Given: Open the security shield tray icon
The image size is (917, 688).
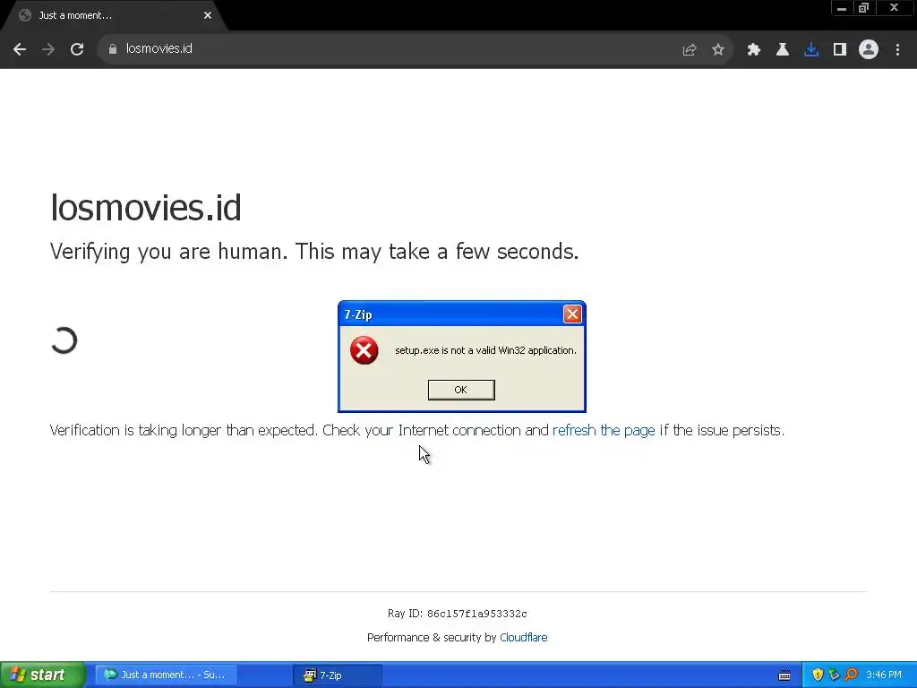Looking at the screenshot, I should (x=818, y=675).
